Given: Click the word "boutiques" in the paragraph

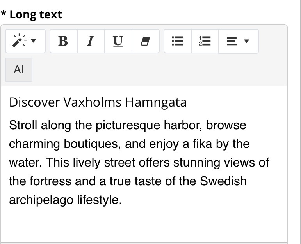Looking at the screenshot, I should tap(89, 144).
